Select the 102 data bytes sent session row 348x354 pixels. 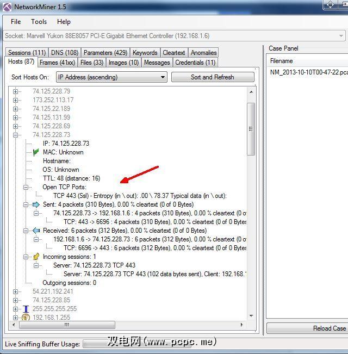155,274
